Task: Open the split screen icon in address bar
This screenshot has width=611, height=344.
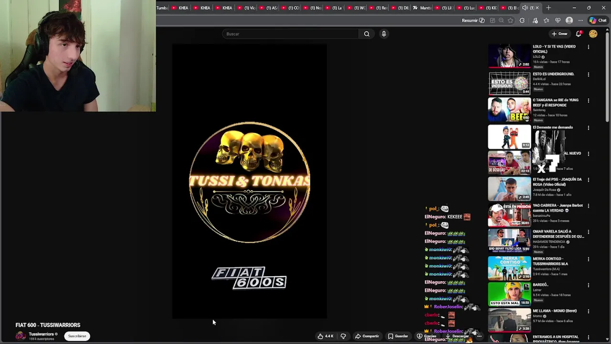Action: (x=492, y=21)
